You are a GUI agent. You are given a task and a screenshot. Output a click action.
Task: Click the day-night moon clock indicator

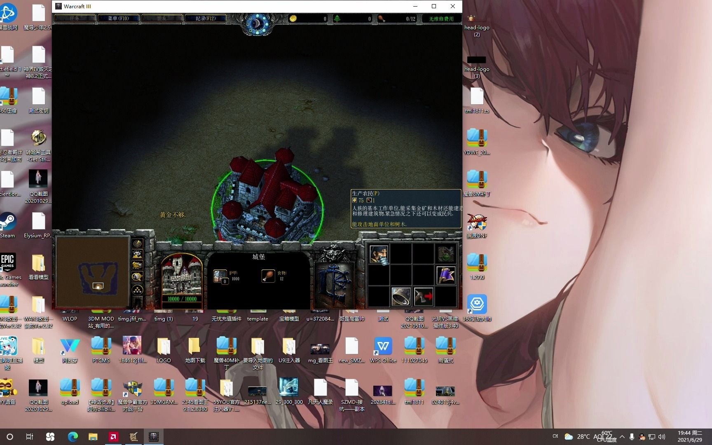(257, 23)
